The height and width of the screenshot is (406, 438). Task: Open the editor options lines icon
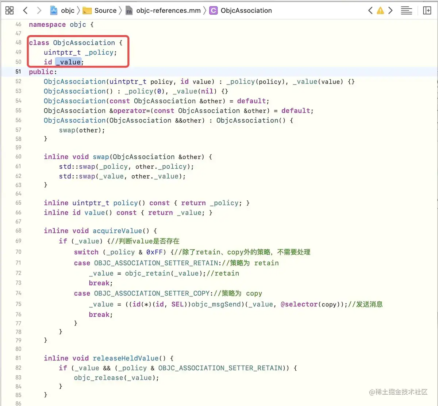[406, 11]
